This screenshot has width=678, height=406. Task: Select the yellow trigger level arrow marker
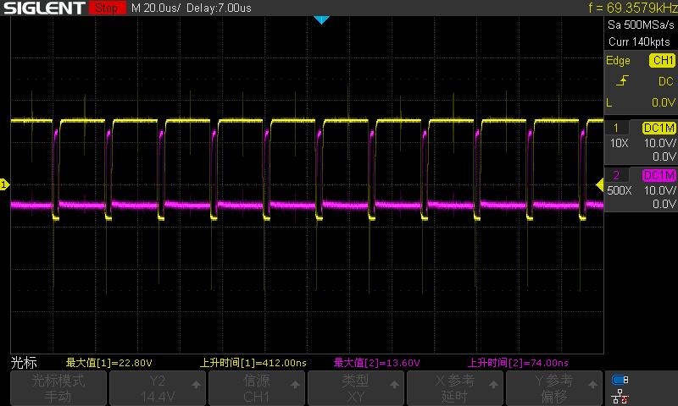(x=600, y=184)
